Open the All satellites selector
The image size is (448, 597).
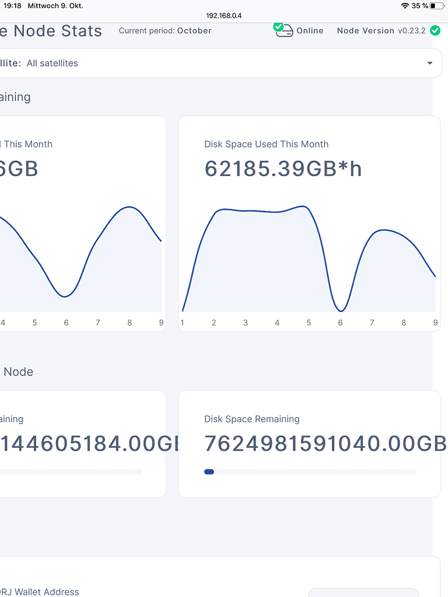[x=219, y=63]
